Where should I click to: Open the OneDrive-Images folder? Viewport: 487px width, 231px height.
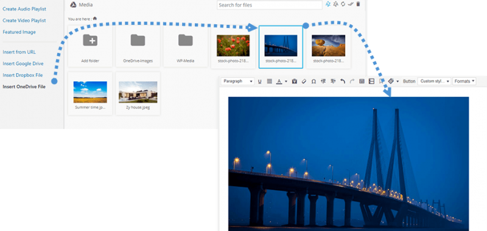click(x=138, y=46)
